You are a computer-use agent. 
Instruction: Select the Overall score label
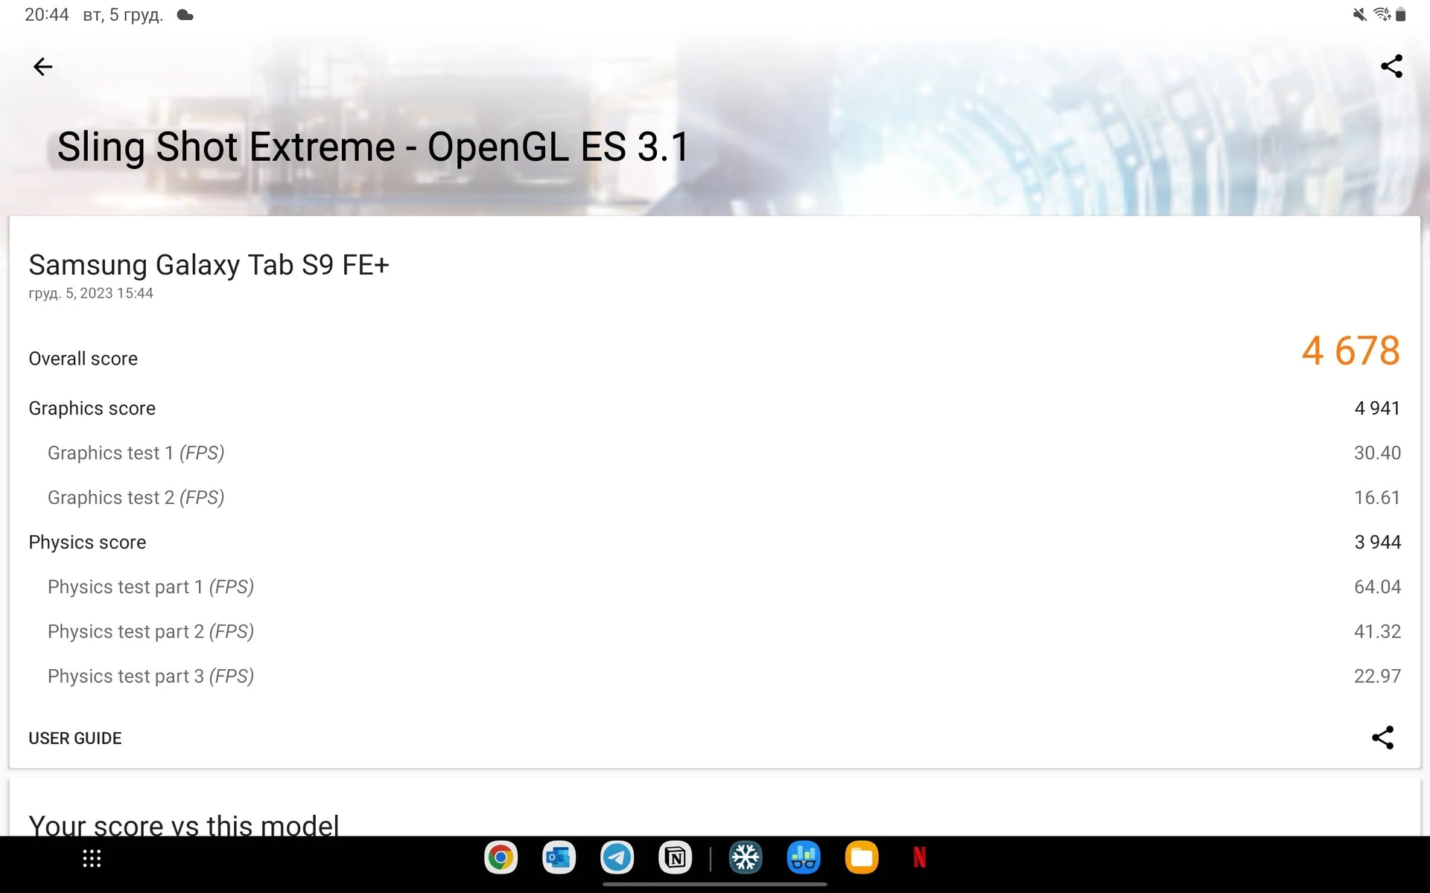point(83,359)
